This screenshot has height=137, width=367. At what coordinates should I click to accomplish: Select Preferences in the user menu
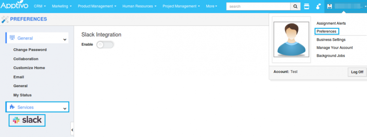[x=326, y=31]
